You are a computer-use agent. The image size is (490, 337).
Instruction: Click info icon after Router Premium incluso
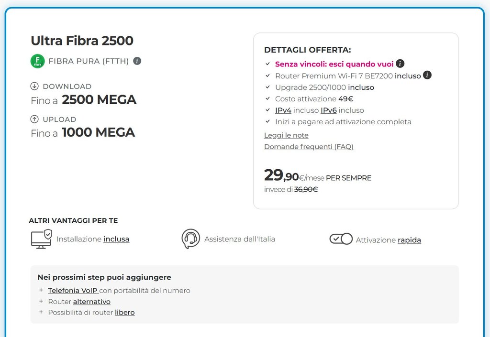(x=427, y=75)
